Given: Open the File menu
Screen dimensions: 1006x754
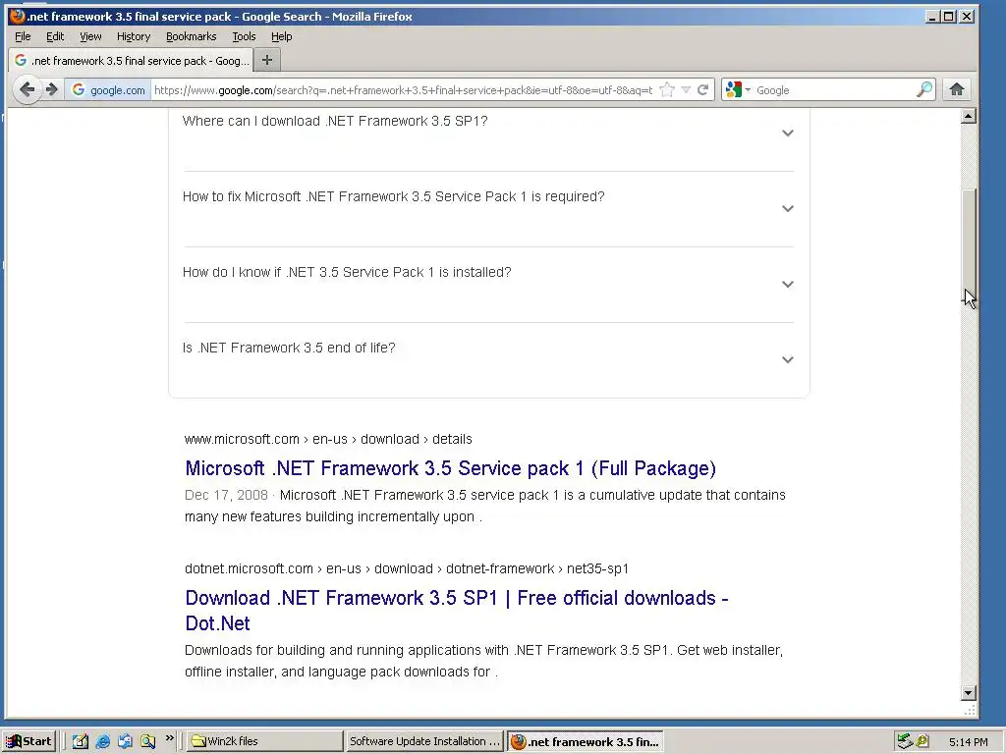Looking at the screenshot, I should 23,36.
